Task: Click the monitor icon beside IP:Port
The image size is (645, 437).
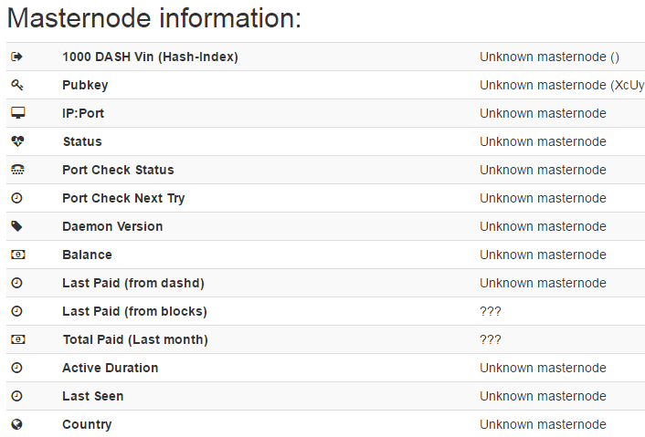Action: click(x=17, y=113)
